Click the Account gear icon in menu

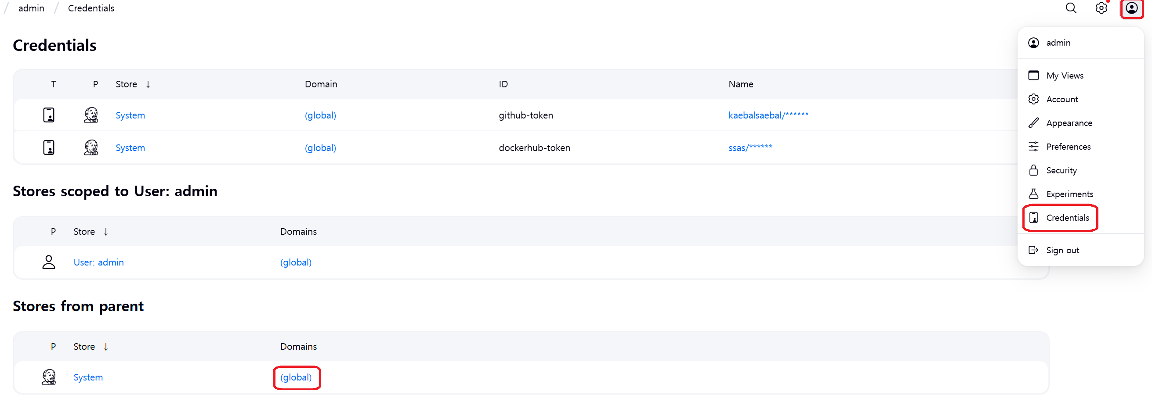point(1033,99)
